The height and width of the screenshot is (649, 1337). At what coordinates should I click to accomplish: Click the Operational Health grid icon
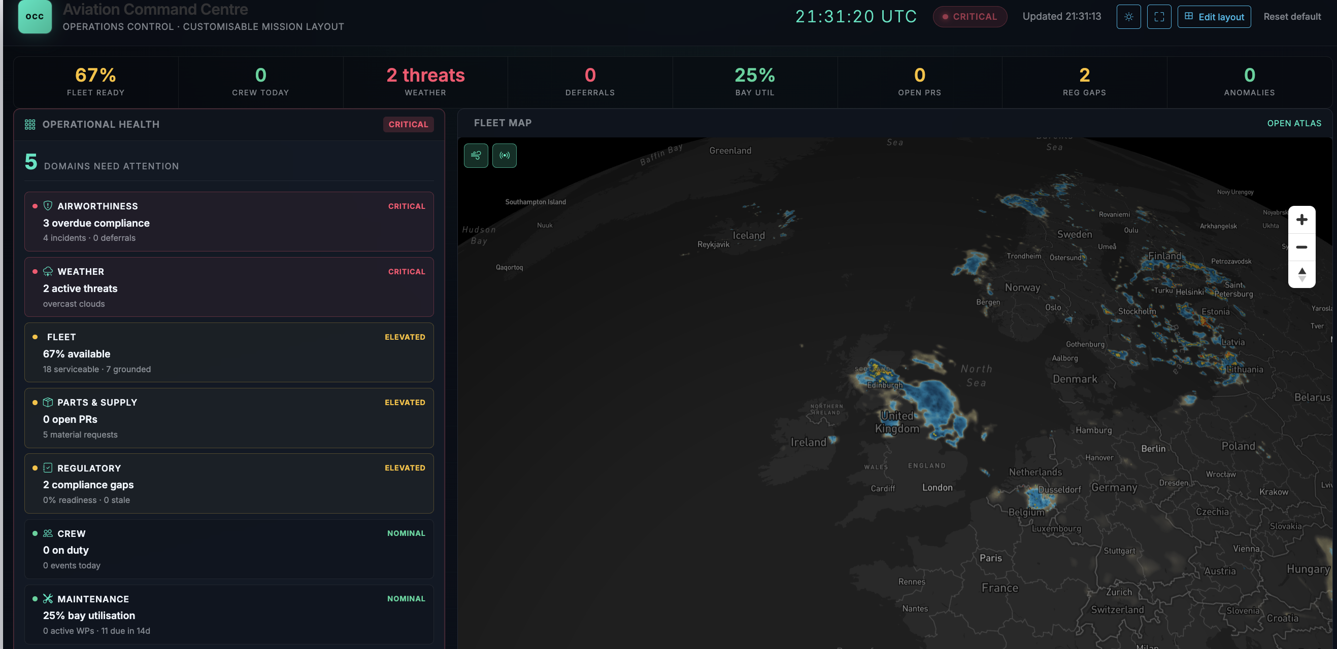coord(30,124)
